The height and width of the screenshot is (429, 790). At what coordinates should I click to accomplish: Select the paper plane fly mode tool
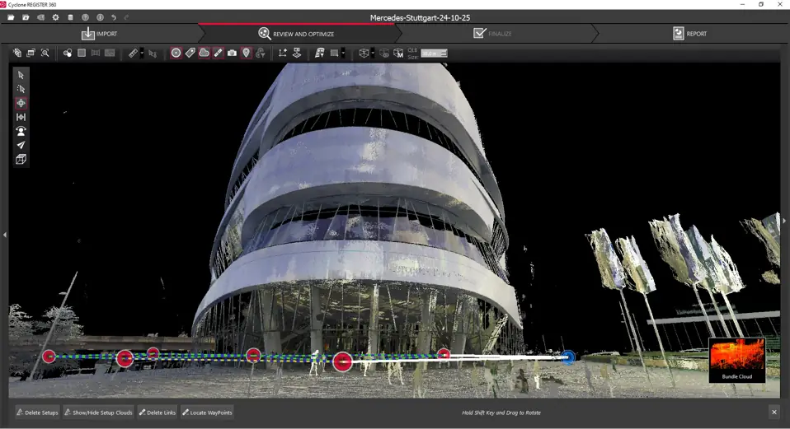pos(21,146)
